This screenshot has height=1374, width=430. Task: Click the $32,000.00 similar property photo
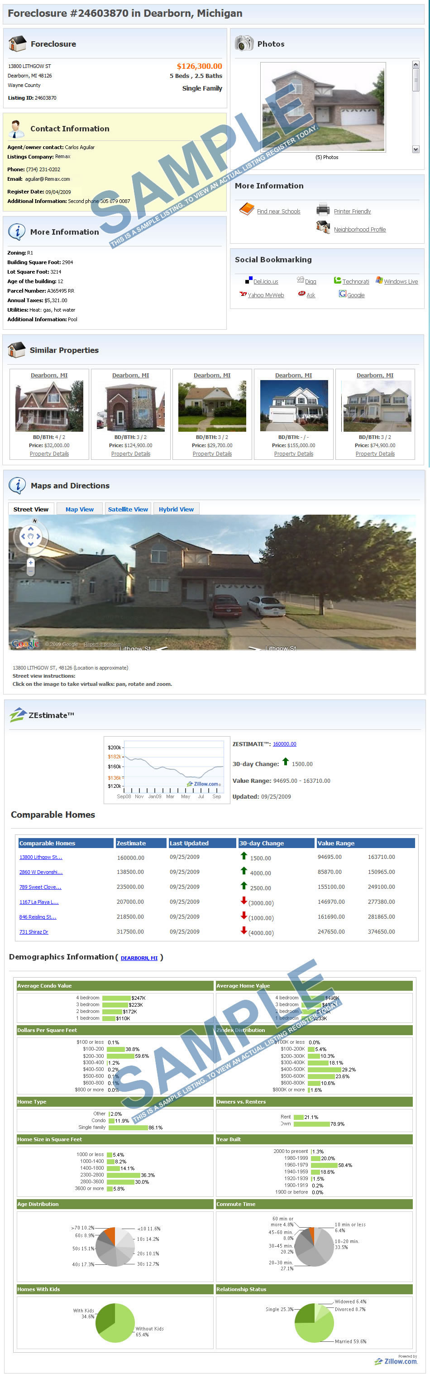(x=49, y=406)
